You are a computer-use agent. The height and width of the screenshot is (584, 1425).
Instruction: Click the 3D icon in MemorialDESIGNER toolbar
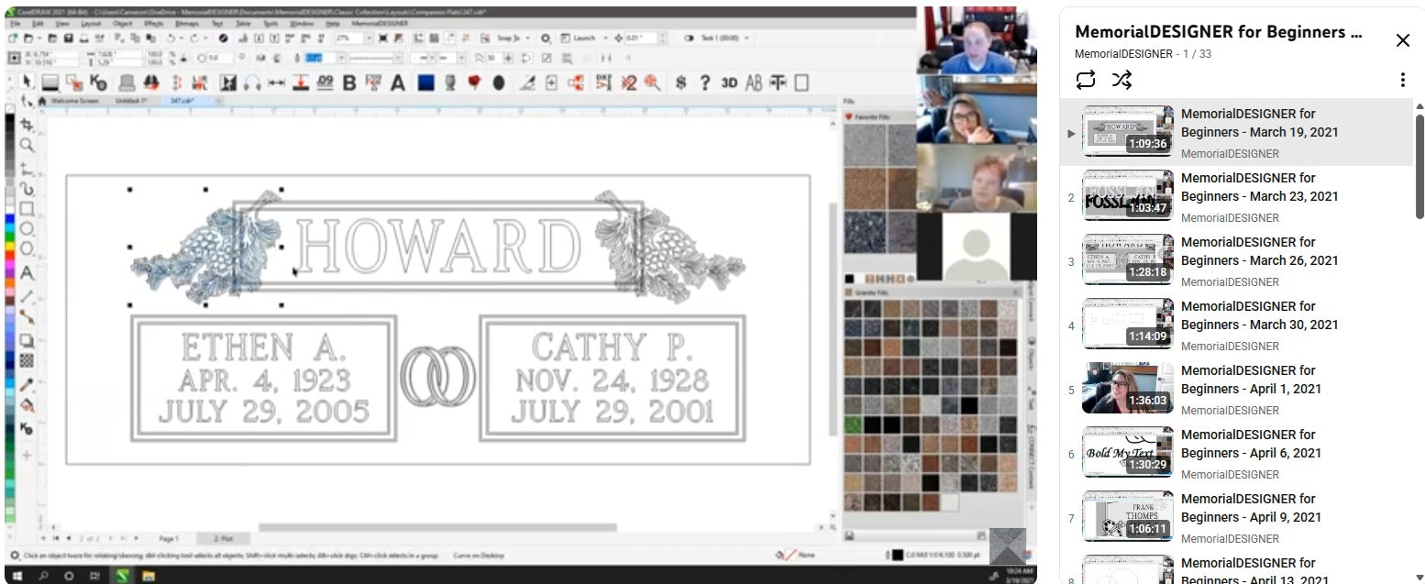point(729,83)
